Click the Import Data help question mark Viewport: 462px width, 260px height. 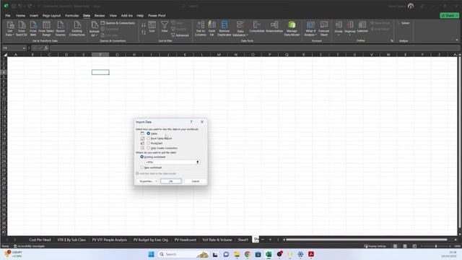point(191,122)
